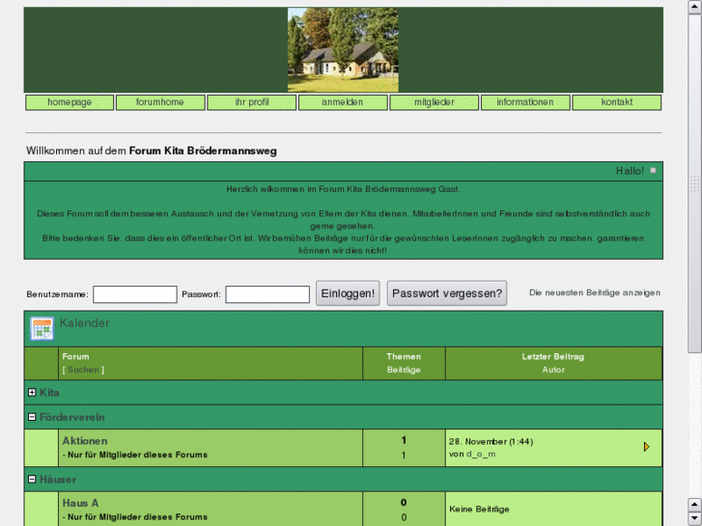Open the homepage menu item
Viewport: 702px width, 526px height.
[70, 102]
